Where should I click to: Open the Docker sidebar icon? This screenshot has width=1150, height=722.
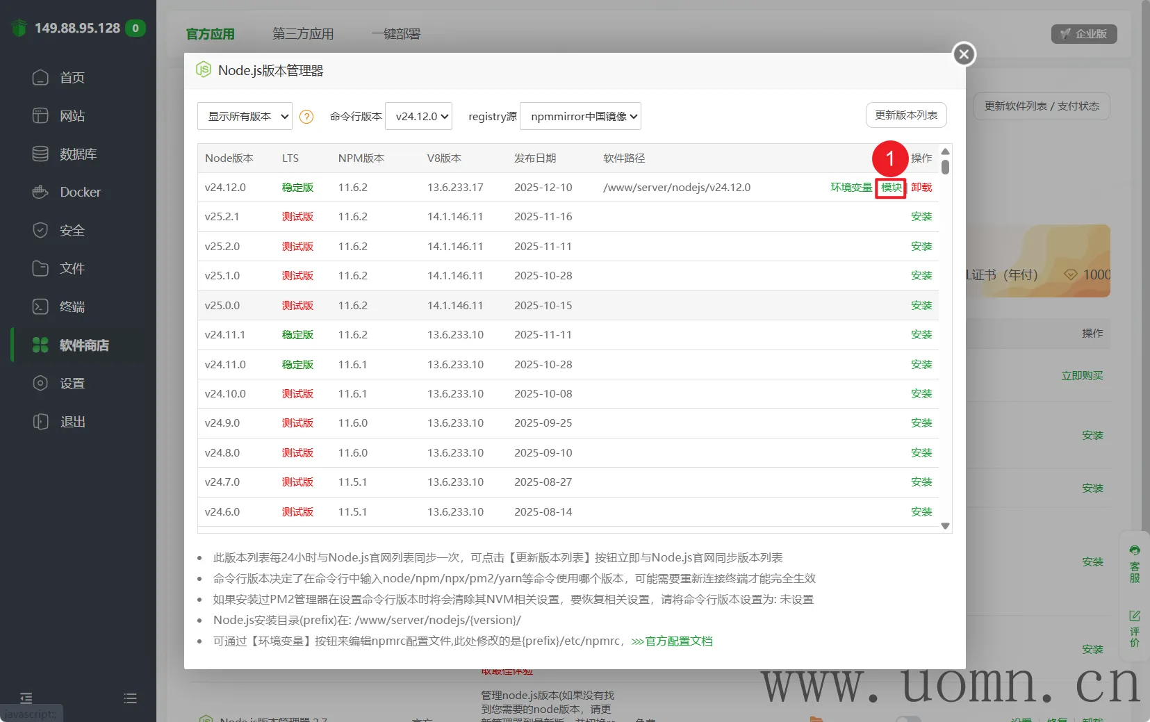pyautogui.click(x=40, y=192)
